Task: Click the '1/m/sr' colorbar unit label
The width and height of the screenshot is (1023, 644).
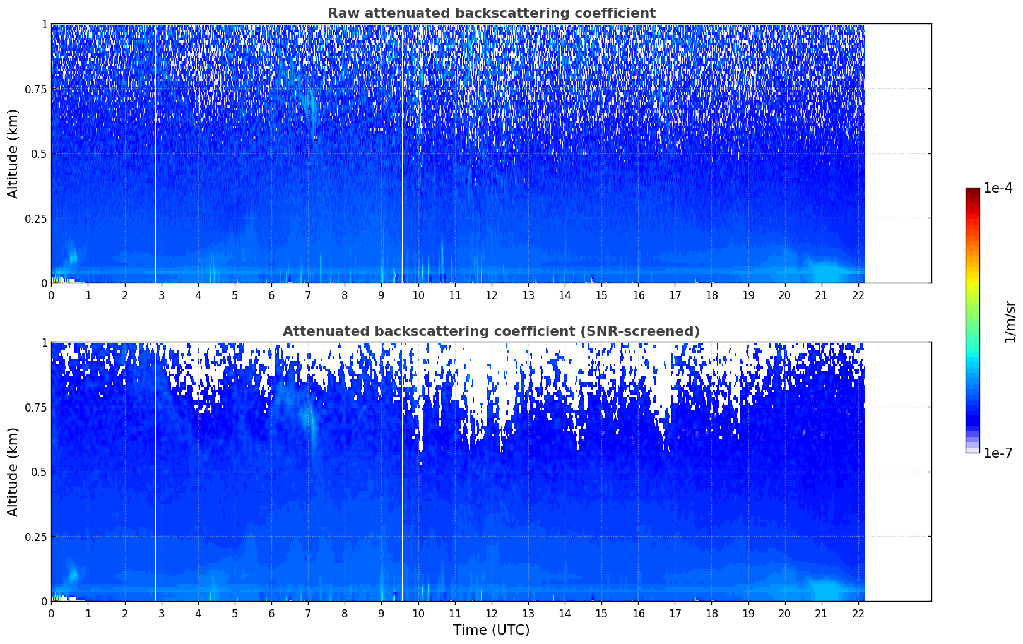Action: coord(1010,321)
